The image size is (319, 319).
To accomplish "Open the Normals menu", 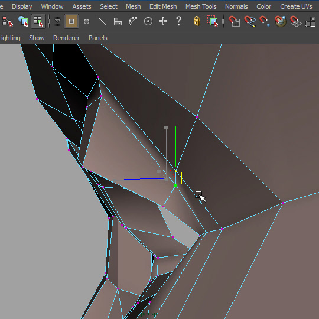I will 236,6.
